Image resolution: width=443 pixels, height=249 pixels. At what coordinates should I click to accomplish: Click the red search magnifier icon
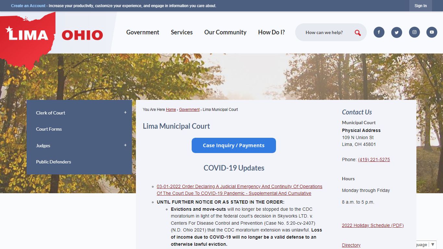coord(358,32)
